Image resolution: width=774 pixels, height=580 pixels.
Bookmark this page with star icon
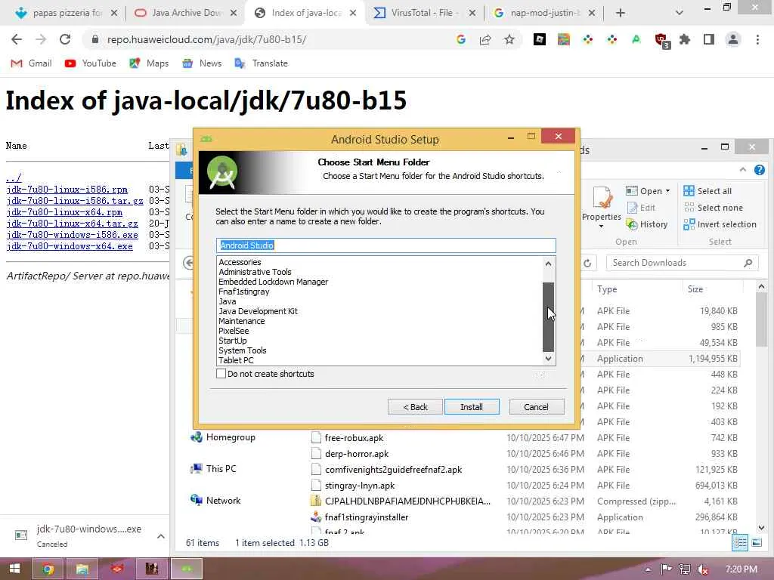click(509, 39)
